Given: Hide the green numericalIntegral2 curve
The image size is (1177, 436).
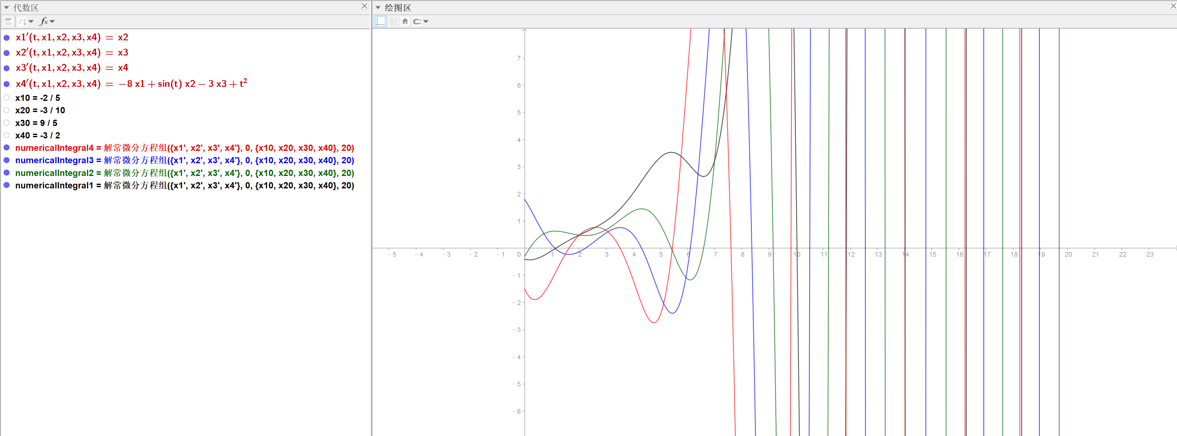Looking at the screenshot, I should coord(7,173).
